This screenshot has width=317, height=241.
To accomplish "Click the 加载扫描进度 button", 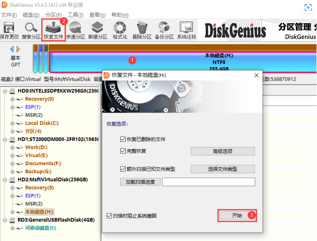I will [140, 182].
